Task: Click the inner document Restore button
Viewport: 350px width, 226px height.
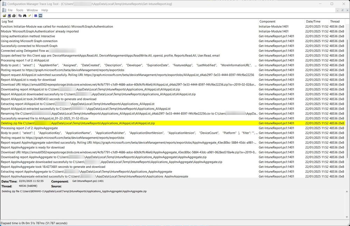Action: click(x=342, y=10)
